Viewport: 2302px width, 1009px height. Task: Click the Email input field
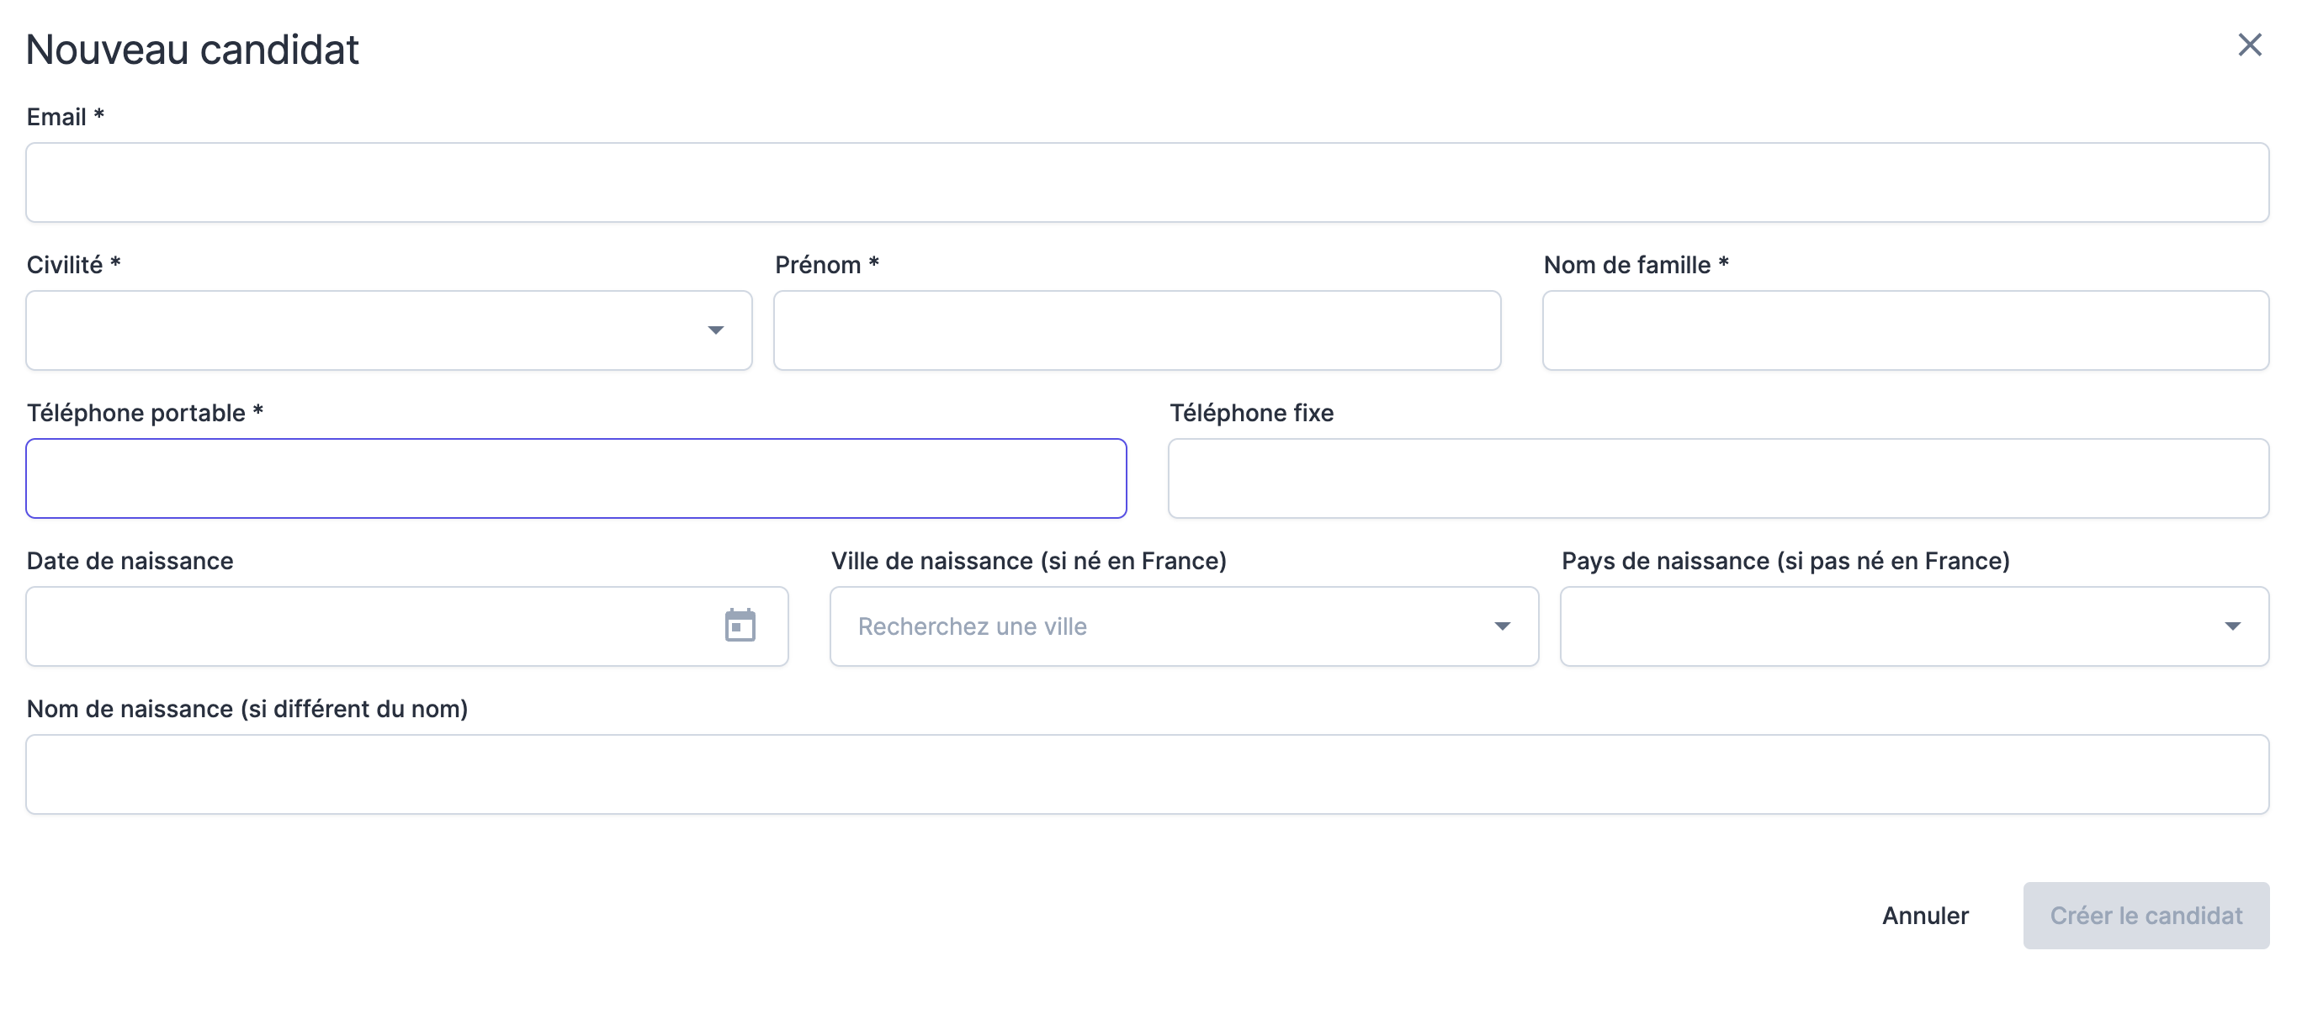click(x=1147, y=182)
